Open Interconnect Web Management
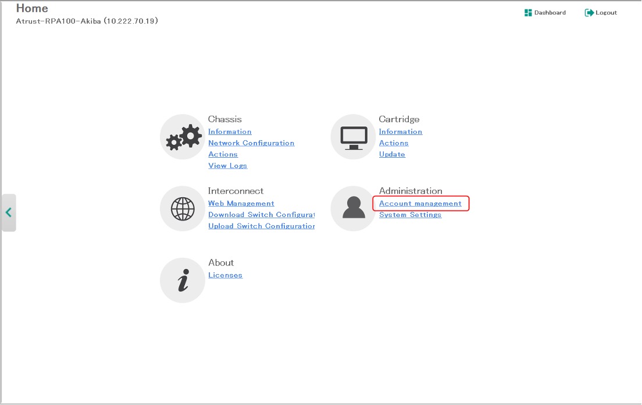 [241, 204]
